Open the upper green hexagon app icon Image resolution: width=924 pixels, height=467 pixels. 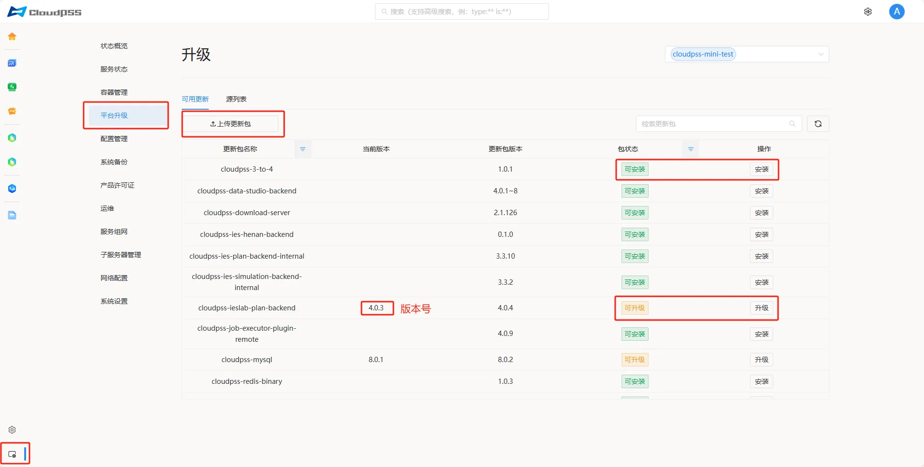(12, 138)
